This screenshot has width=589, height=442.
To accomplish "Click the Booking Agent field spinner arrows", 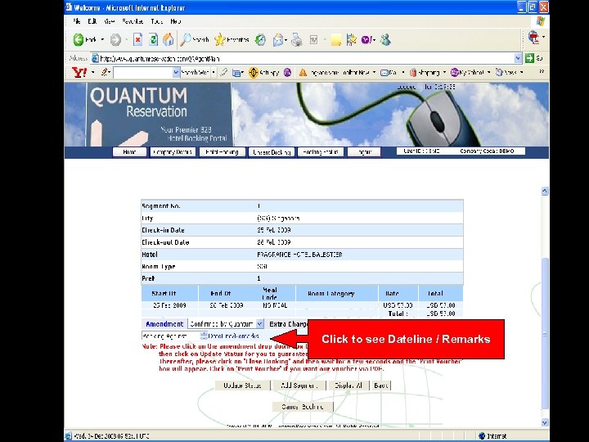I will click(x=204, y=336).
